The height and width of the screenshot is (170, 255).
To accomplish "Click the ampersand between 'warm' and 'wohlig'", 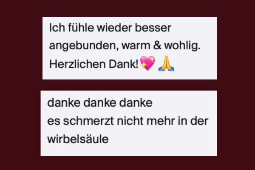I will click(157, 45).
